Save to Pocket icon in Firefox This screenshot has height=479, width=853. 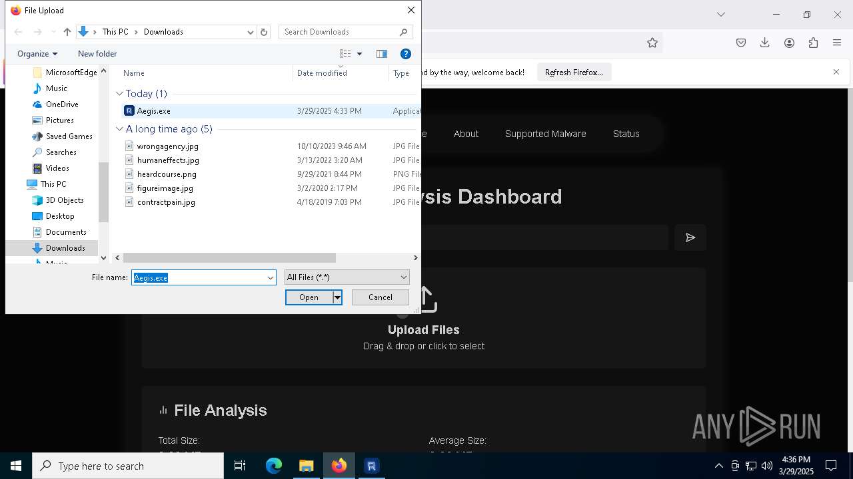click(x=741, y=43)
